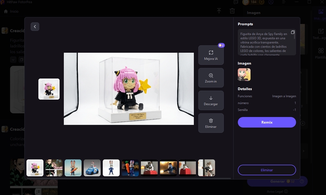Viewport: 326px width, 195px height.
Task: Click the back arrow in the preview dialog
Action: coord(35,26)
